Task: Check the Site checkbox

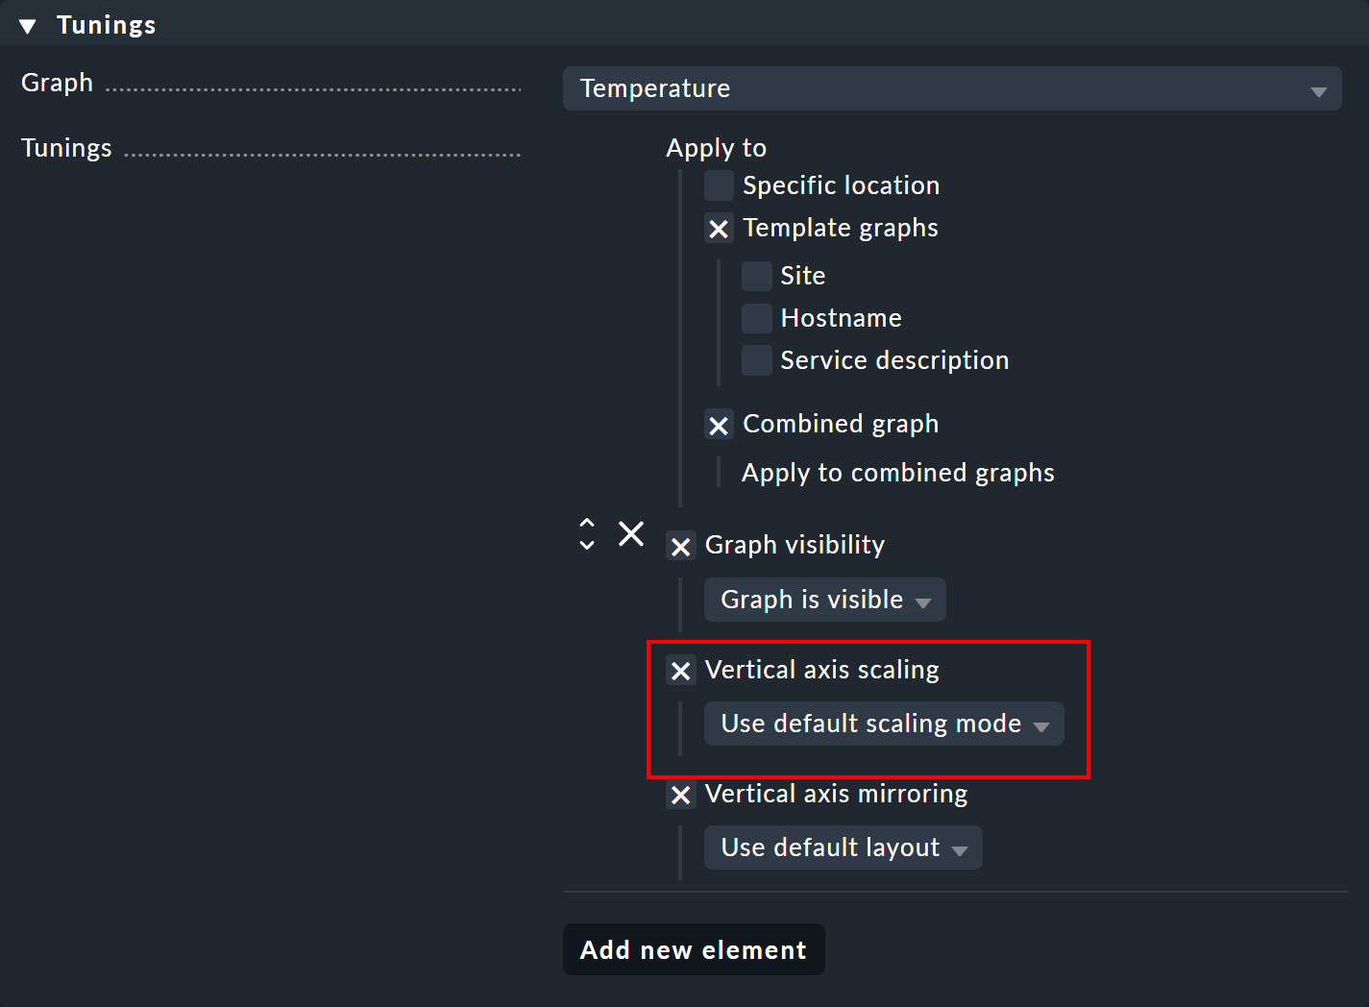Action: (756, 276)
